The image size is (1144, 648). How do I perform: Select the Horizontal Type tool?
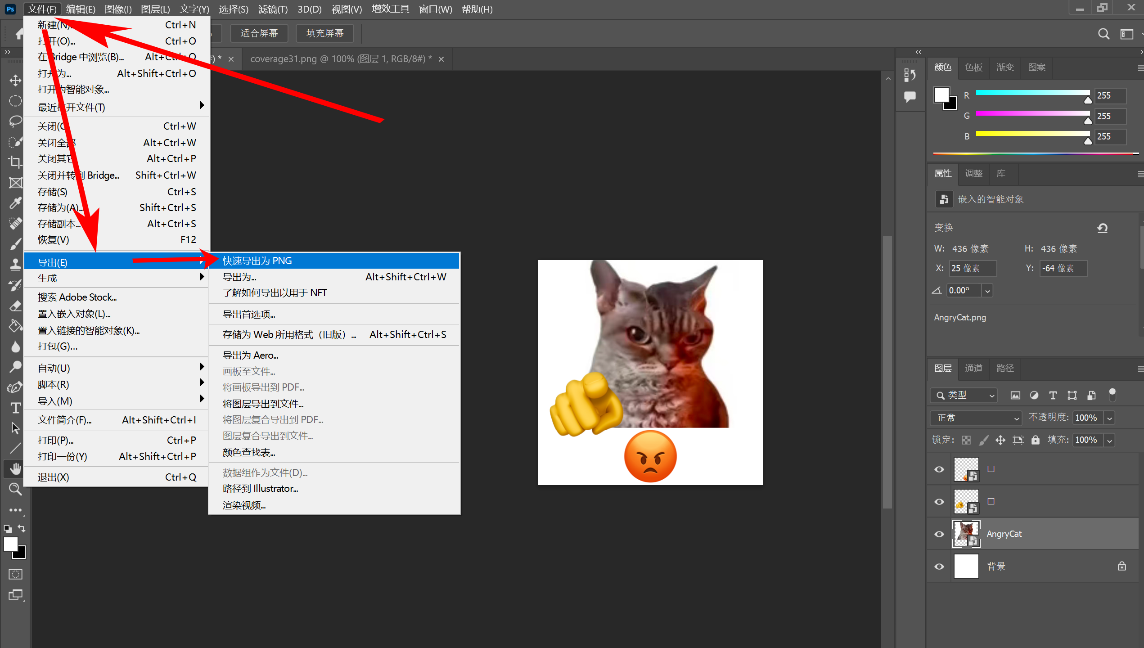coord(15,408)
